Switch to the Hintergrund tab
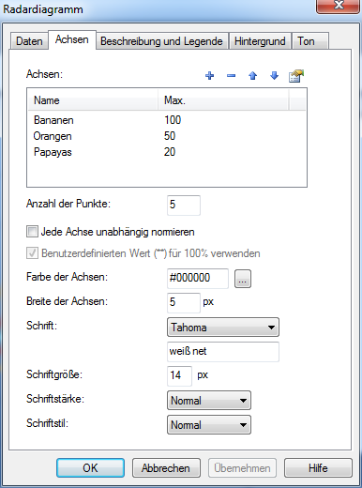This screenshot has height=488, width=362. point(260,41)
